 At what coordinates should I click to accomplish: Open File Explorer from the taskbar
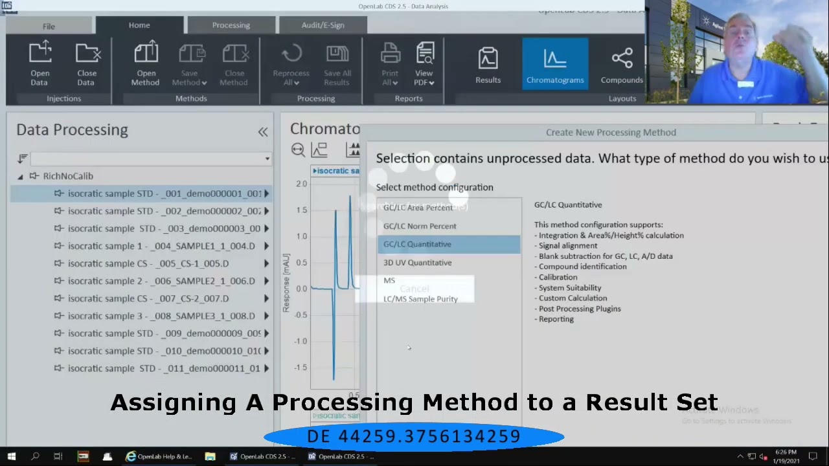point(210,456)
